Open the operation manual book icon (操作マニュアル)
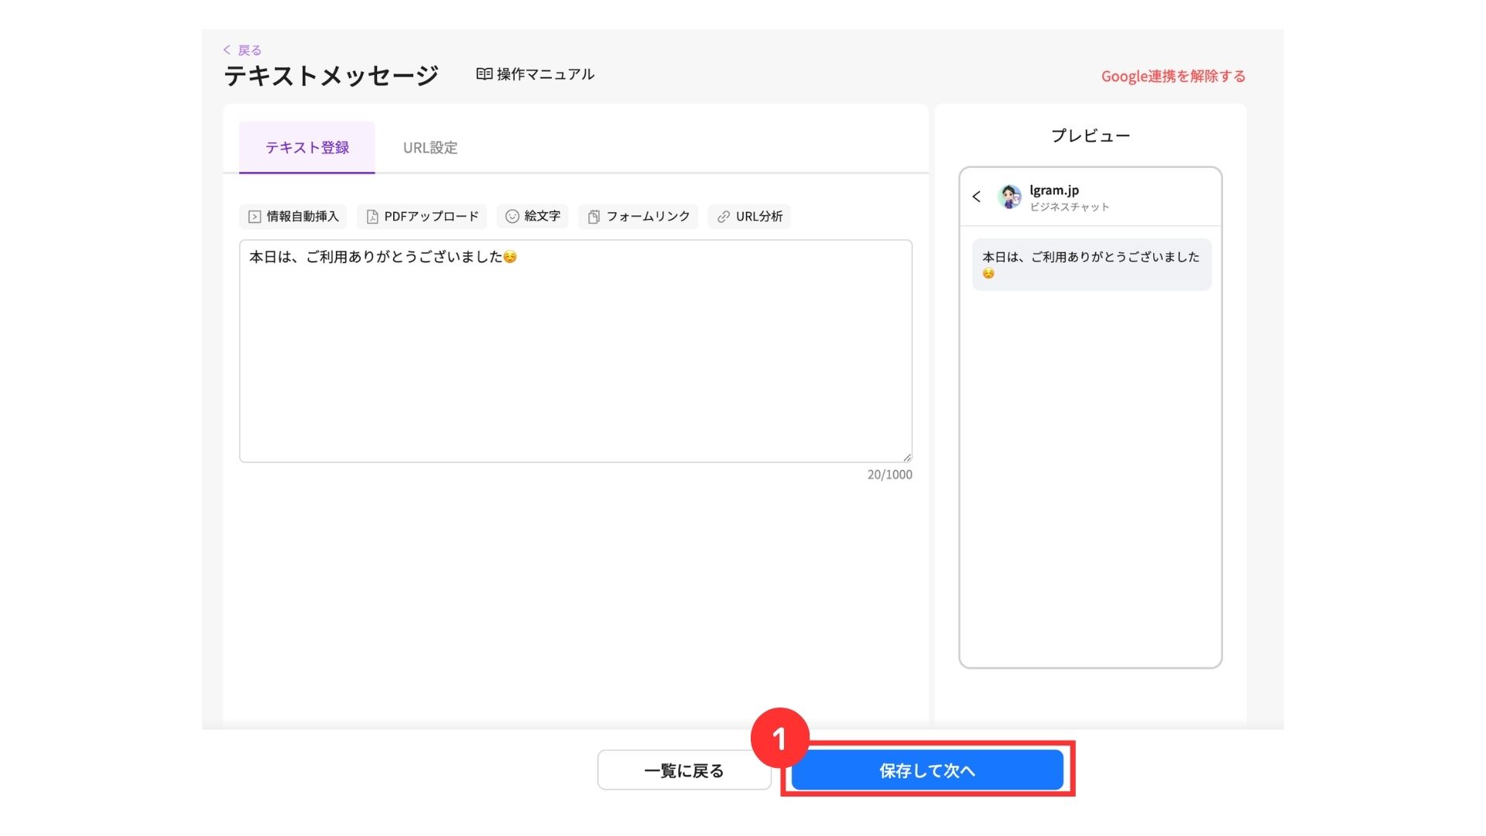1486x836 pixels. click(484, 74)
